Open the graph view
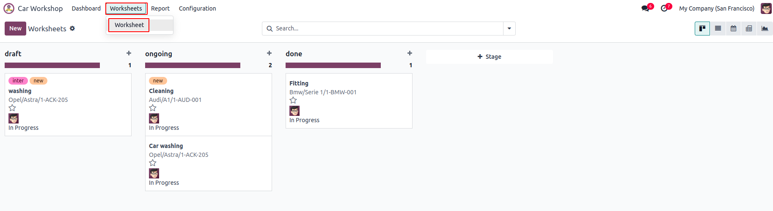This screenshot has height=211, width=773. click(765, 28)
